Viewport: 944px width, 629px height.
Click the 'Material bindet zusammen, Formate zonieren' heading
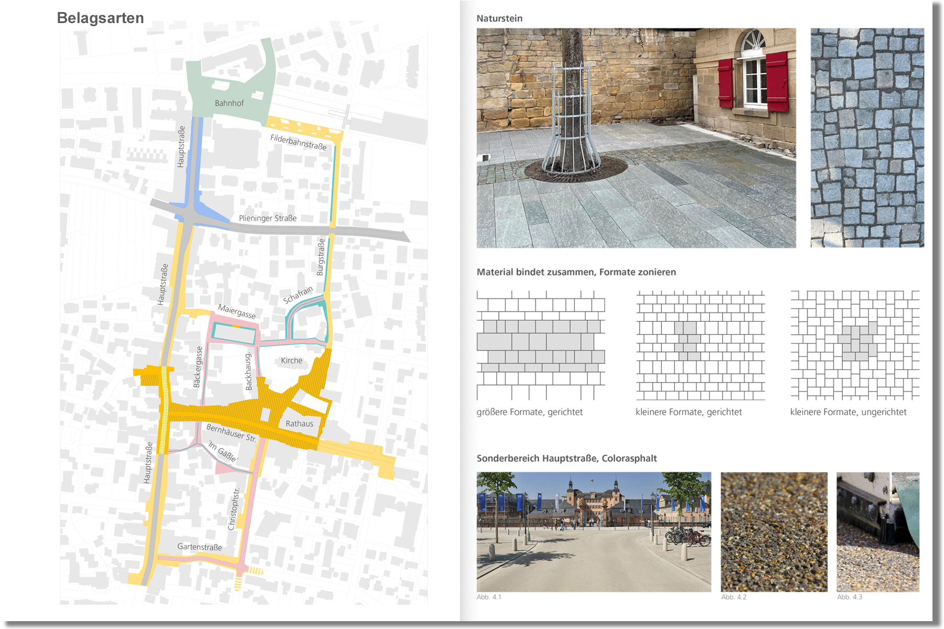[576, 272]
